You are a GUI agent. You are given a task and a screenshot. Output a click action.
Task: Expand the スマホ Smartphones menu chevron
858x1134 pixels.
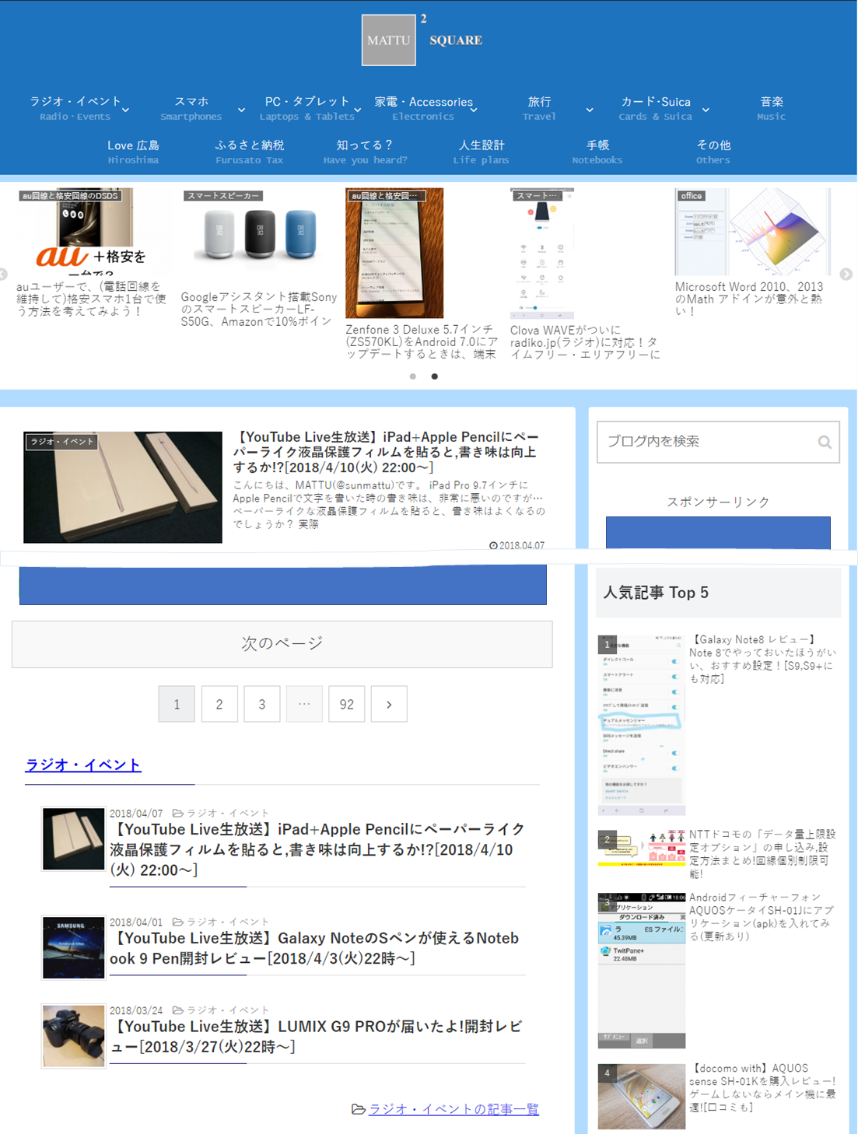pos(242,110)
